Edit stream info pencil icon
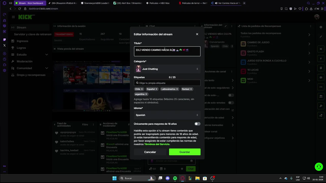Viewport: 326px width, 183px height. click(x=226, y=26)
